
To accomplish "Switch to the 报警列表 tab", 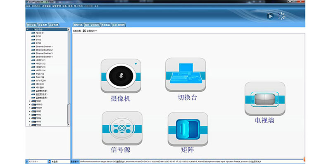I will pyautogui.click(x=79, y=25).
